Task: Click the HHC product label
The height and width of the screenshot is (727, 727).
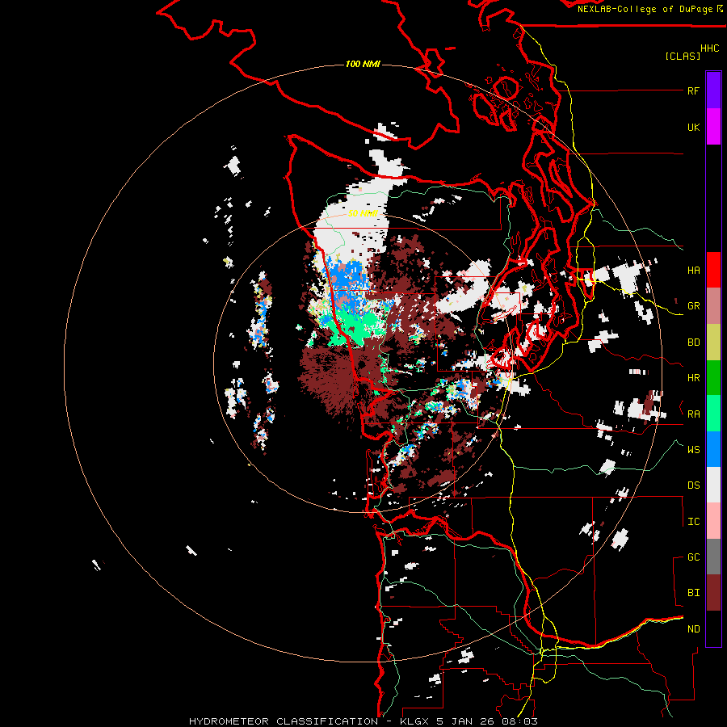Action: [709, 48]
